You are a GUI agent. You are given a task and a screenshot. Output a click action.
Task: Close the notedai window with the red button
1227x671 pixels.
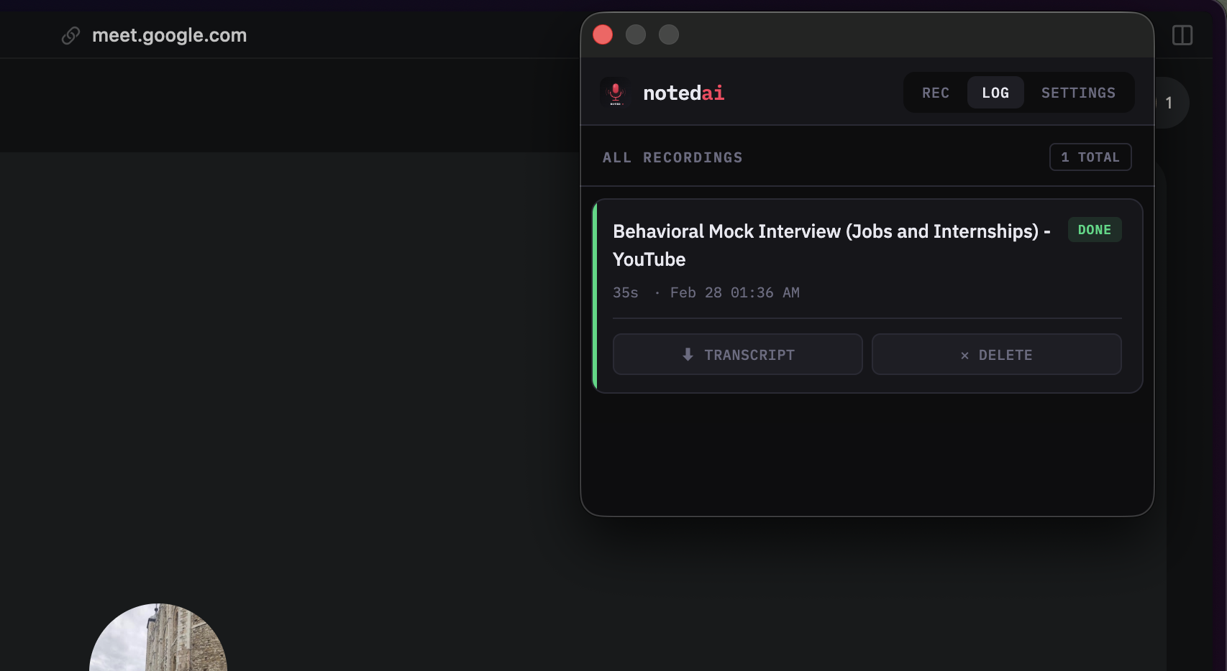(x=603, y=34)
